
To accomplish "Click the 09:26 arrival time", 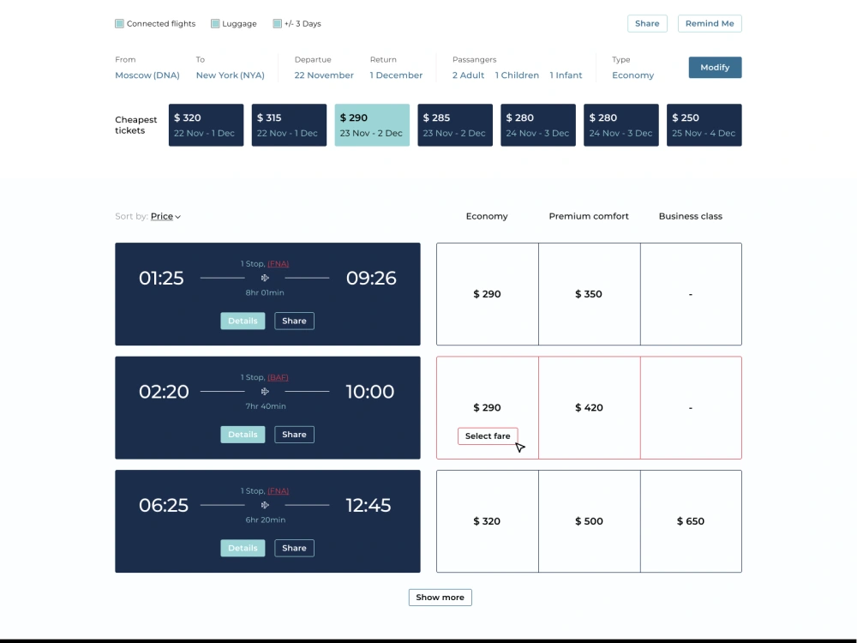I will click(371, 279).
